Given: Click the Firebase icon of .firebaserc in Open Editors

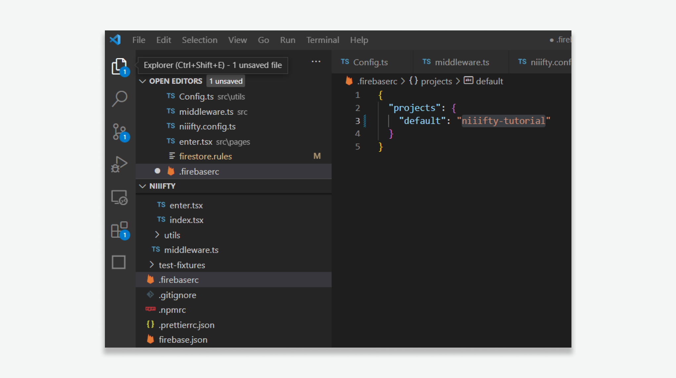Looking at the screenshot, I should point(171,171).
